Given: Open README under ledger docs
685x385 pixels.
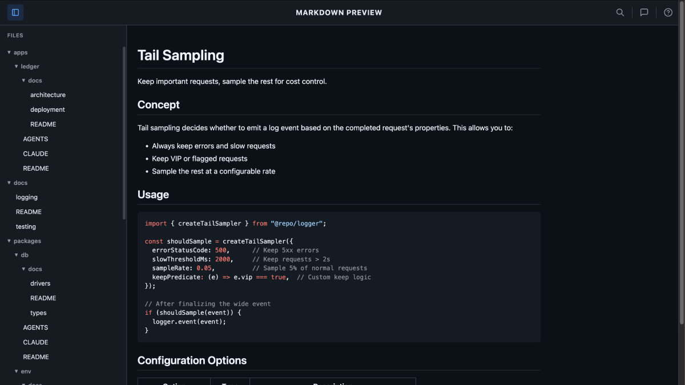Looking at the screenshot, I should pos(43,124).
